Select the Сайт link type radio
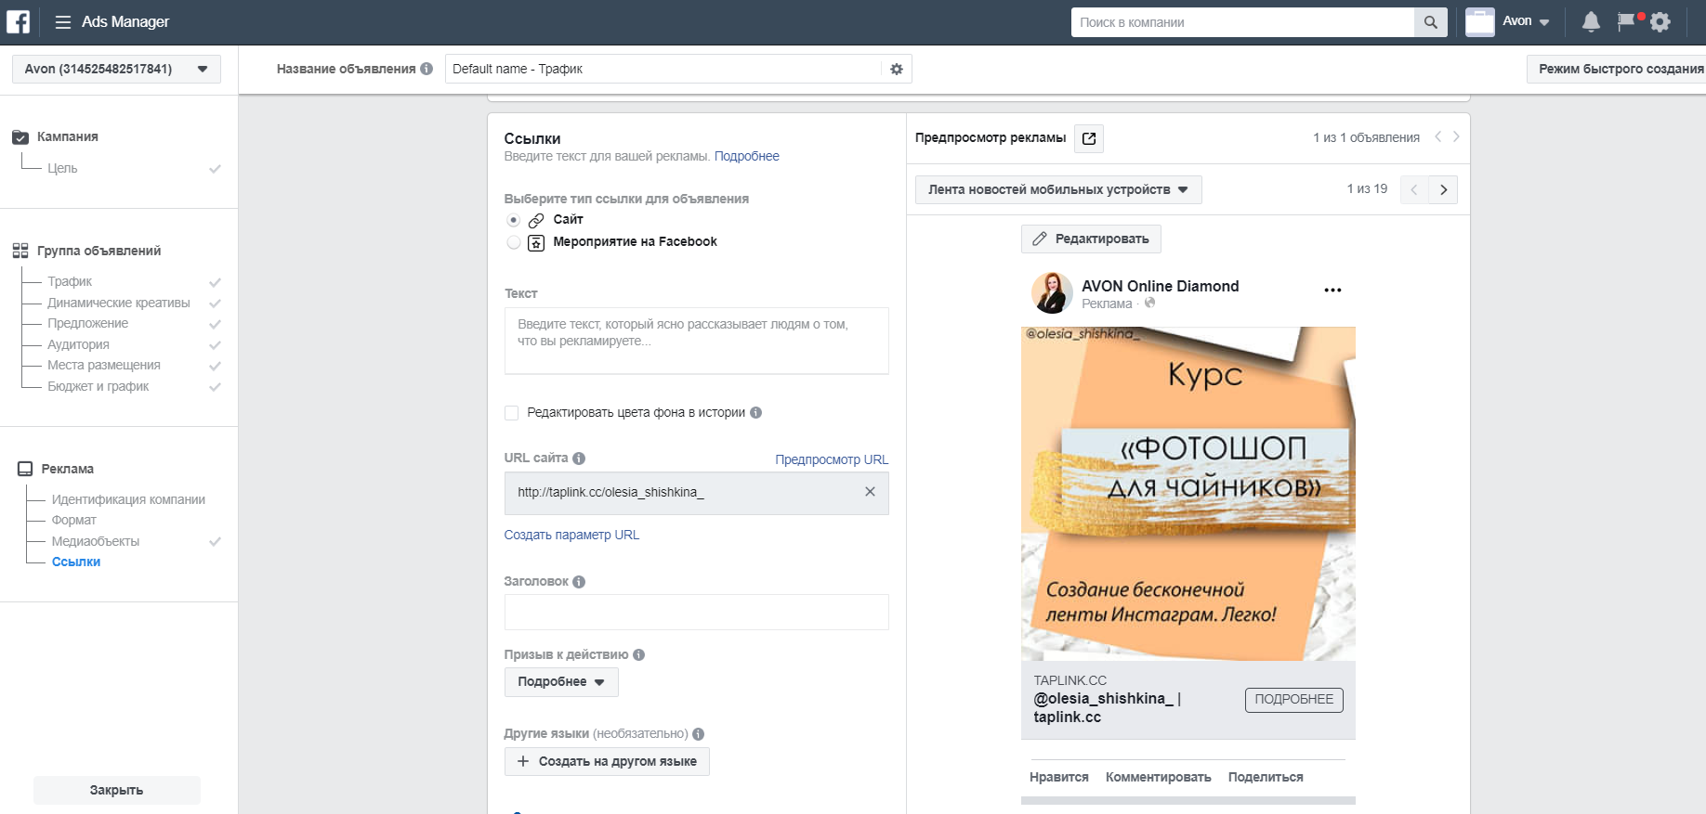This screenshot has width=1706, height=814. point(514,220)
